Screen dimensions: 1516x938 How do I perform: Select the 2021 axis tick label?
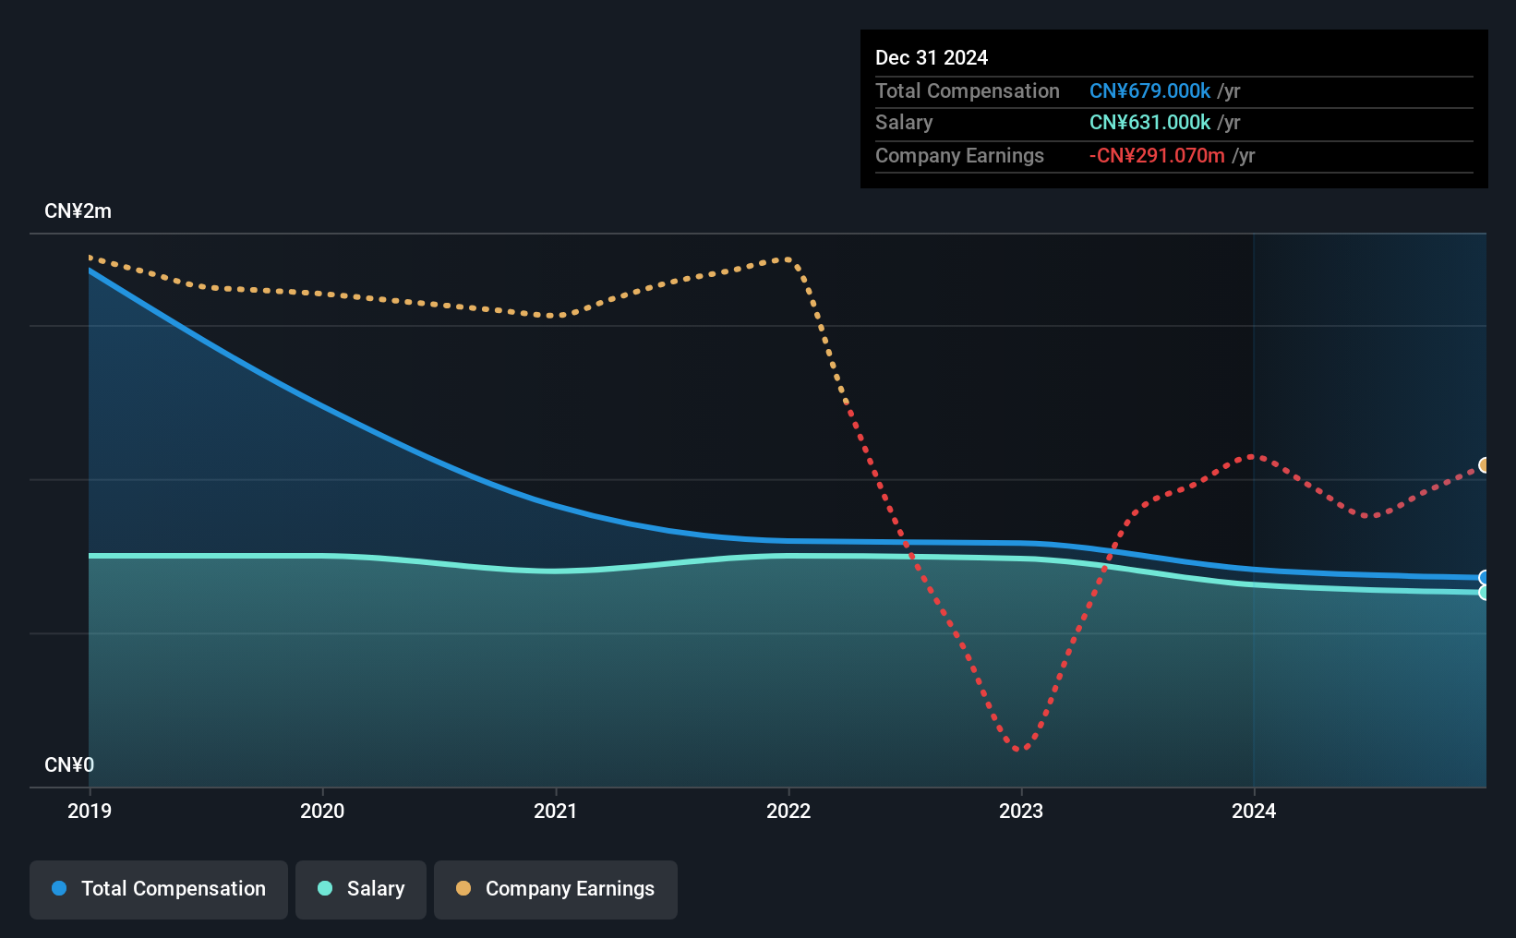point(556,811)
